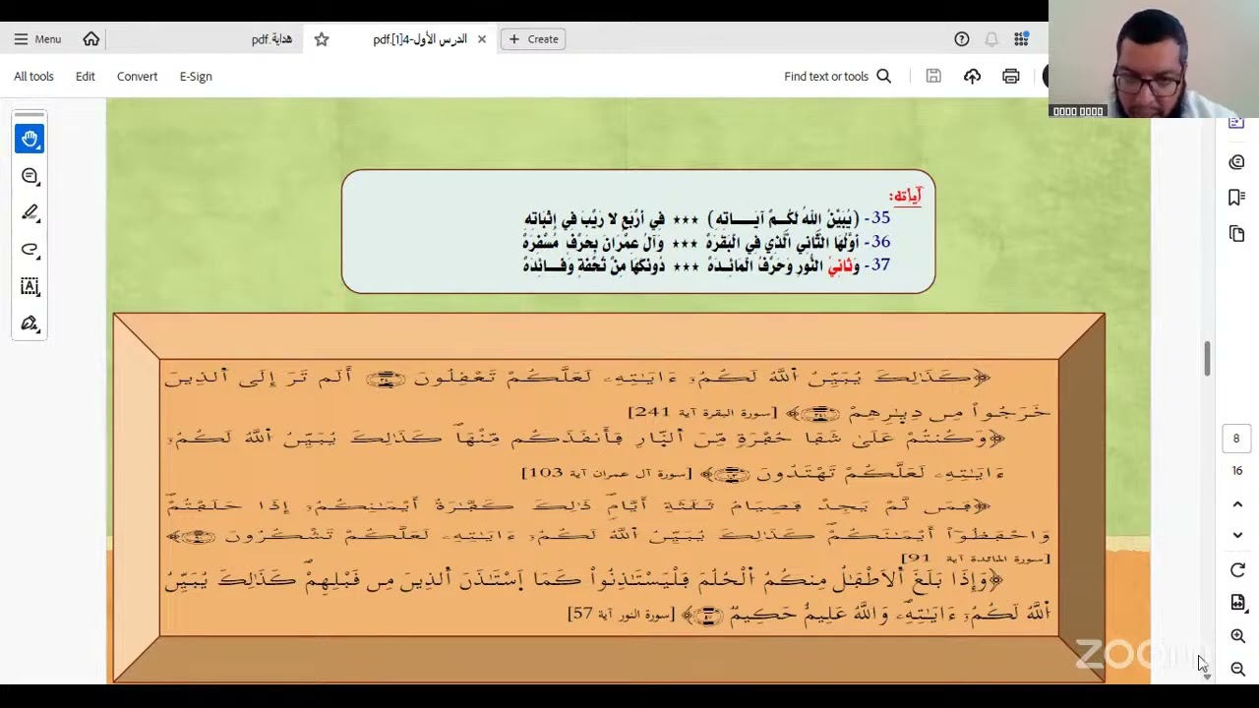Image resolution: width=1259 pixels, height=708 pixels.
Task: Save the document with floppy icon
Action: [933, 76]
